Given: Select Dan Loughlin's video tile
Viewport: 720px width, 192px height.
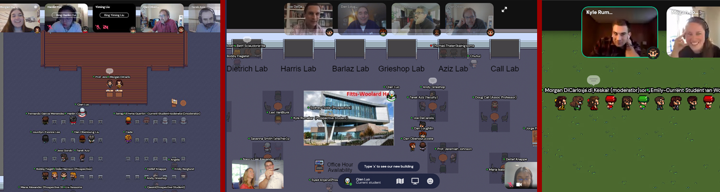Looking at the screenshot, I should pyautogui.click(x=362, y=19).
